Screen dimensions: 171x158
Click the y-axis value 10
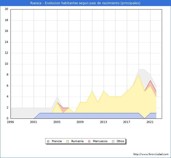coord(7,64)
